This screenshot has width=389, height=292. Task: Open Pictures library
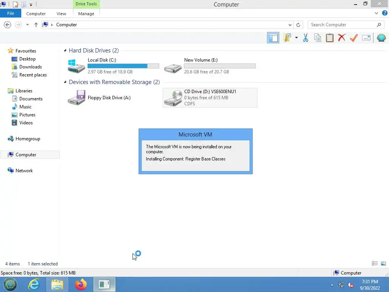pos(27,115)
